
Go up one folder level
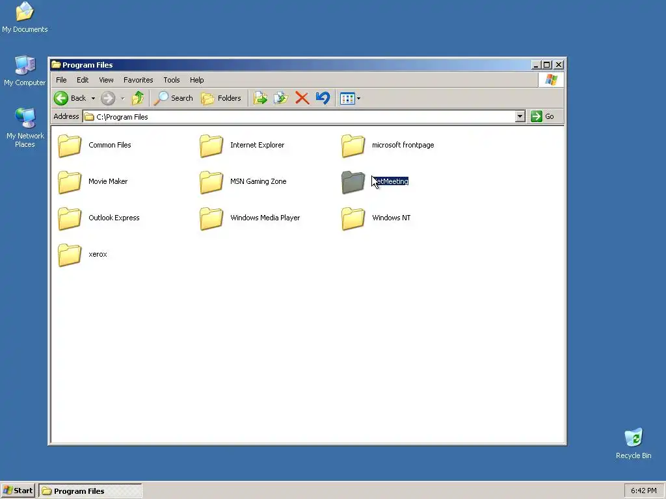coord(138,98)
